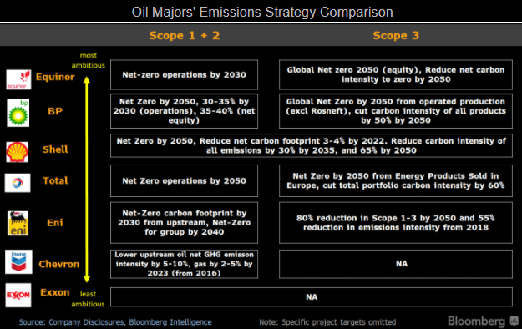Click the BP sunburst logo
522x329 pixels.
coord(18,113)
